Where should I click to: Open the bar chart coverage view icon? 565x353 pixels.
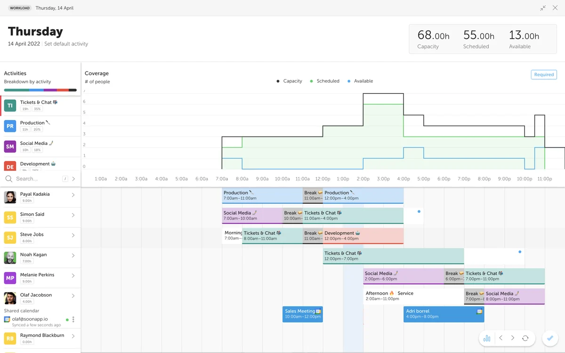(x=487, y=338)
